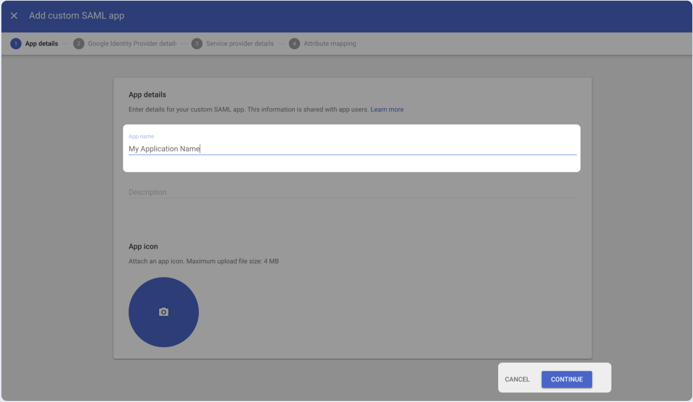Click the camera icon to upload an app icon
The width and height of the screenshot is (693, 402).
(x=164, y=312)
